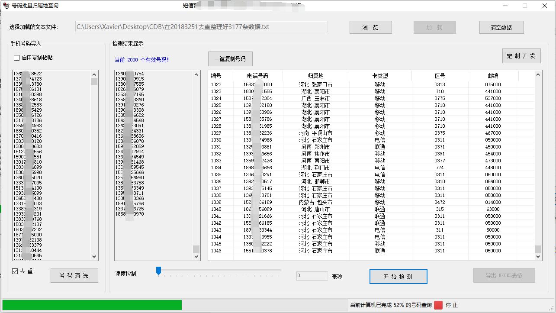The image size is (556, 313).
Task: Select row number 1046 in results table
Action: click(x=372, y=251)
